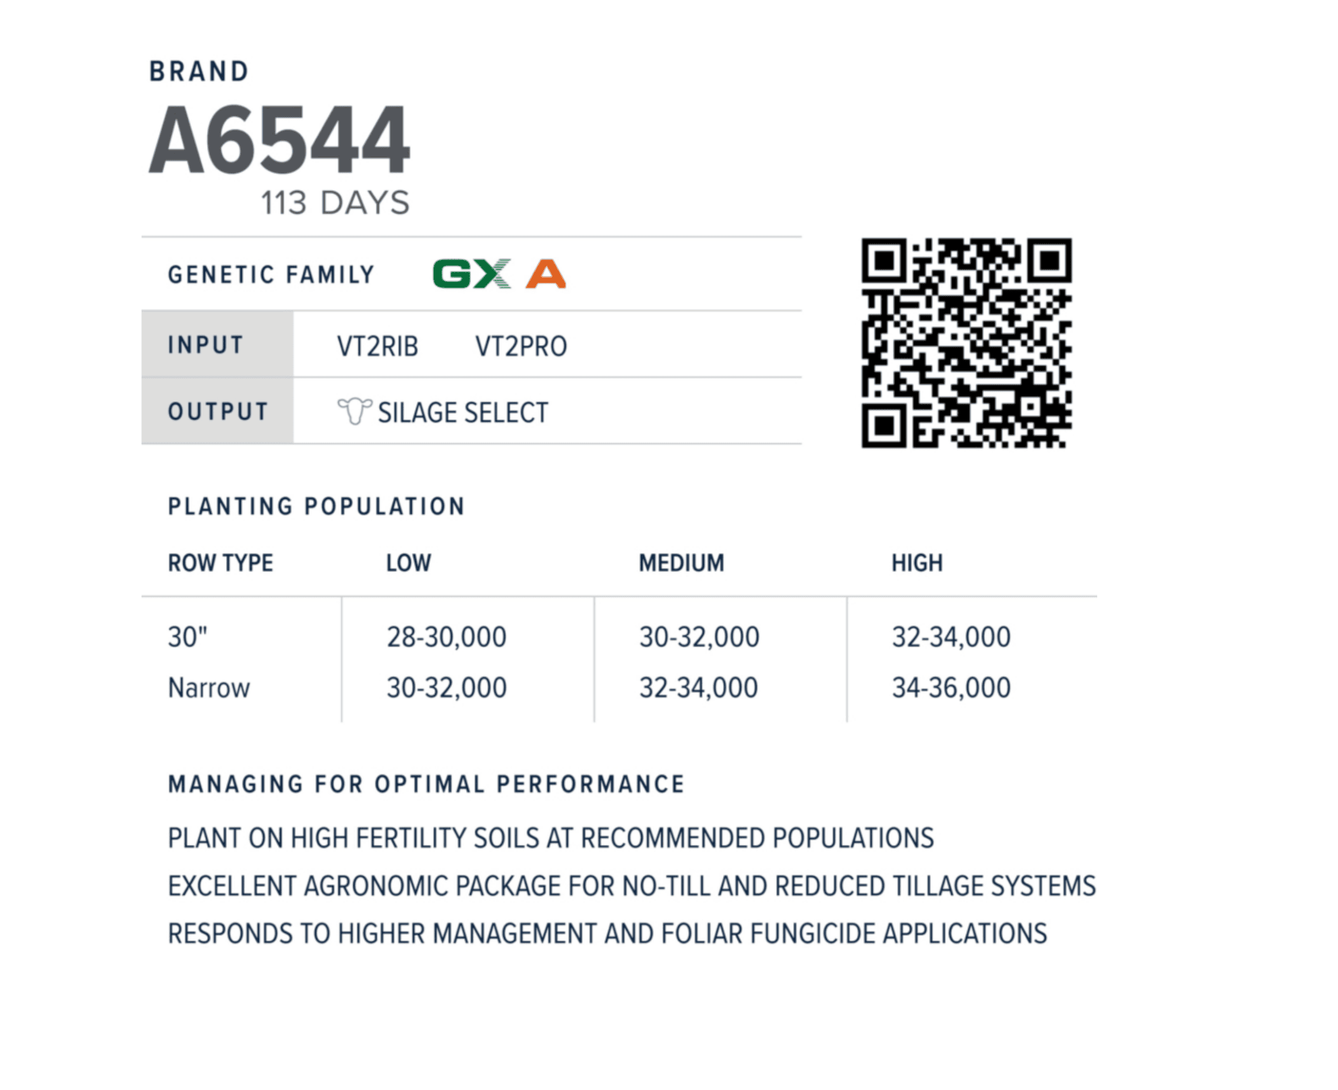The image size is (1338, 1090).
Task: Select the 28-30,000 low population cell
Action: click(x=446, y=637)
